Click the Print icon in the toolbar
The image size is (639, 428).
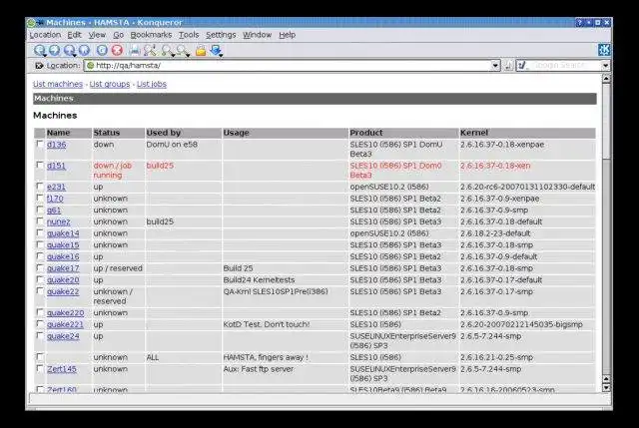coord(135,51)
